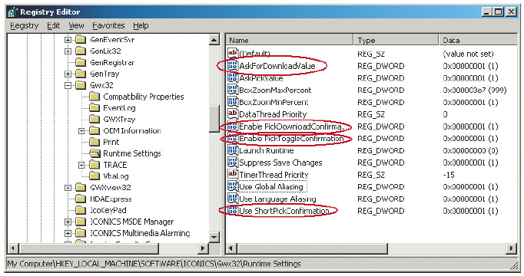Screen dimensions: 524x276
Task: Click the Use Global Aliasing value icon
Action: click(233, 186)
